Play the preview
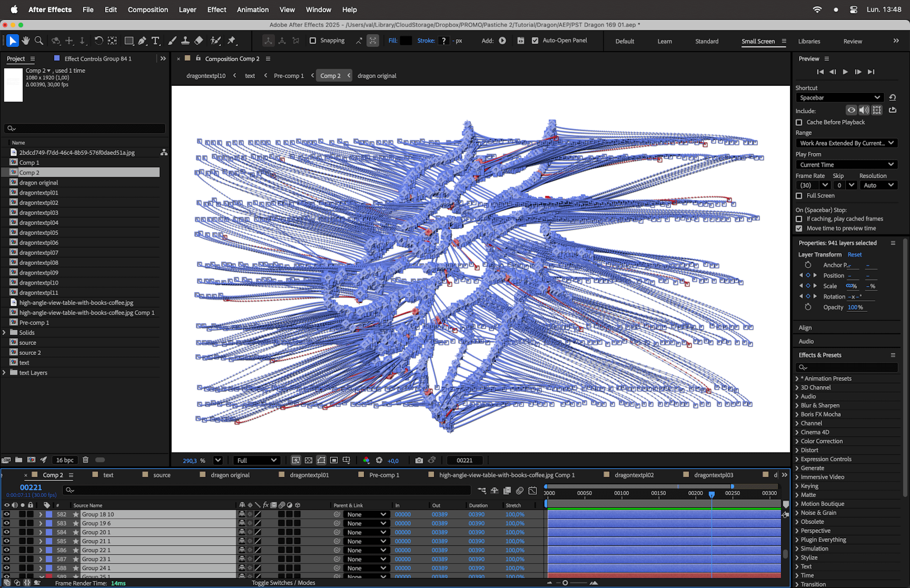Screen dimensions: 910x588 (845, 72)
